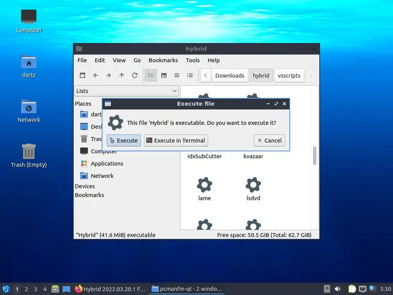
Task: Select the lame executable file
Action: tap(205, 189)
